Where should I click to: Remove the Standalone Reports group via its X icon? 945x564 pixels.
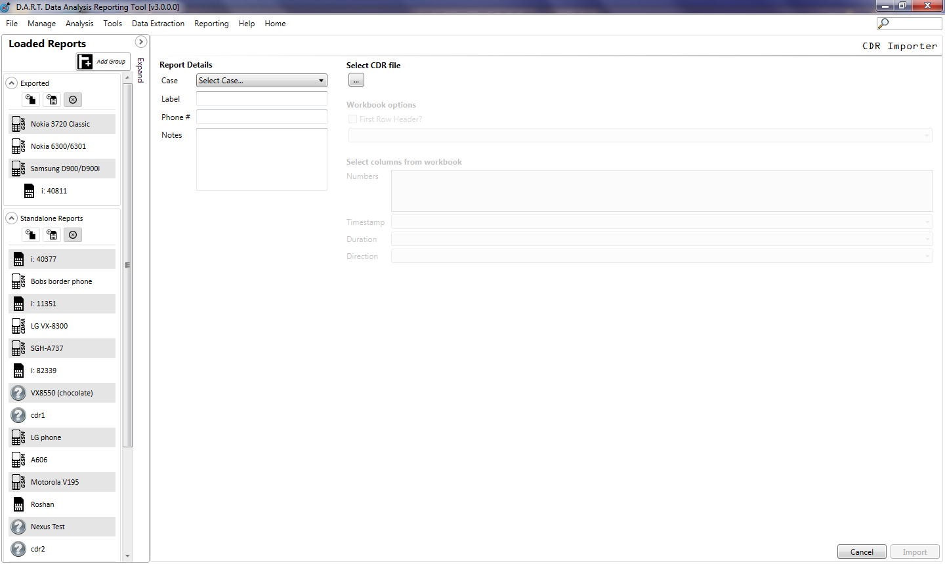(73, 235)
